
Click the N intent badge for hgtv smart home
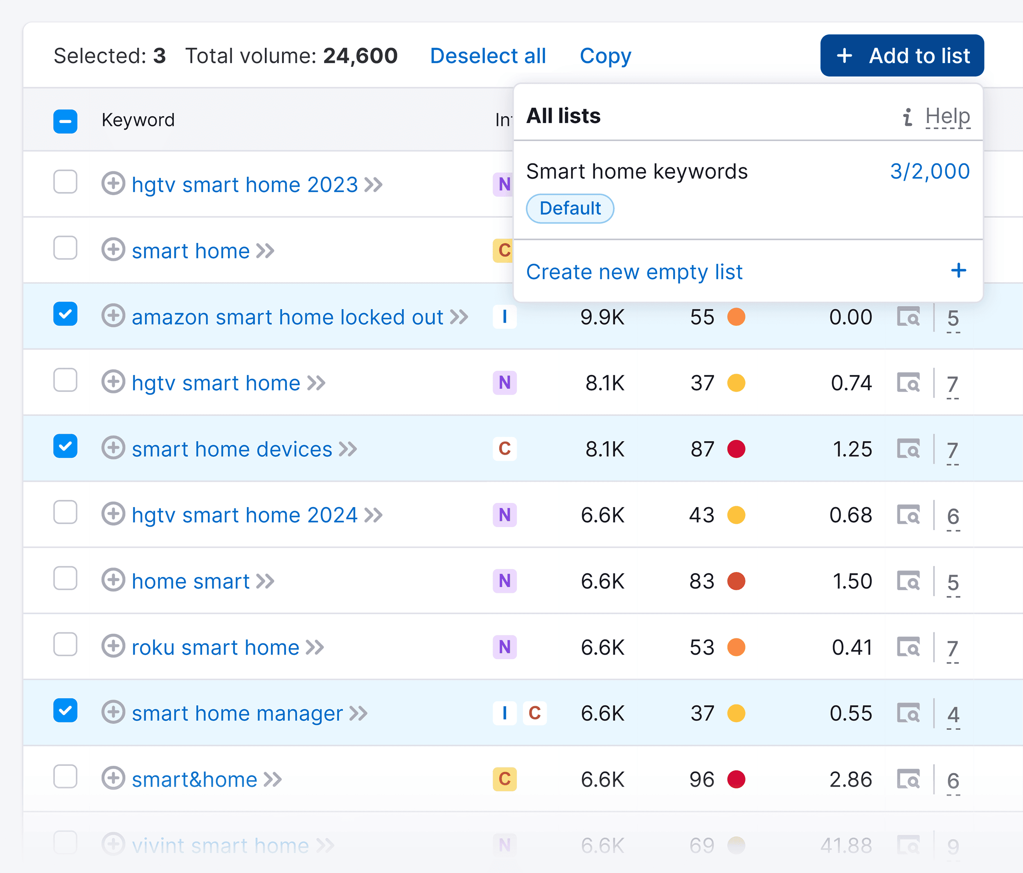point(504,382)
